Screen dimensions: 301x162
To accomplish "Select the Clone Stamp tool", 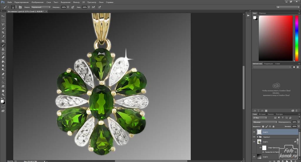I will click(3, 49).
